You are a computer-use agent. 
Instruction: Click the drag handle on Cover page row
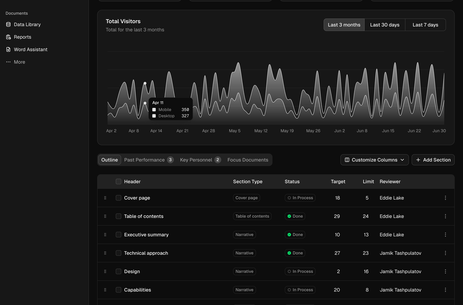coord(105,198)
